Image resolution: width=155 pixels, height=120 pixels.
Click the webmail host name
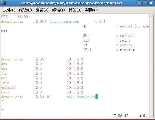(8, 88)
